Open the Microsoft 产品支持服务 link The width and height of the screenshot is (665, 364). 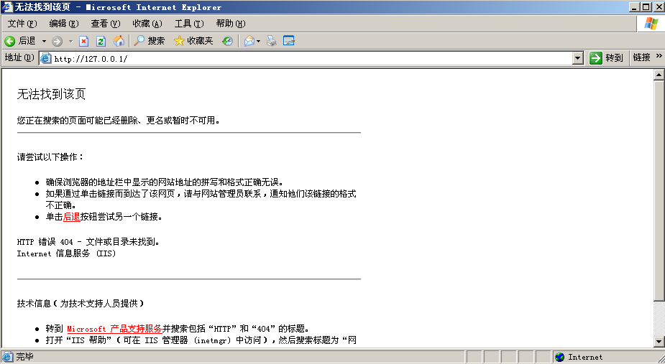(114, 329)
